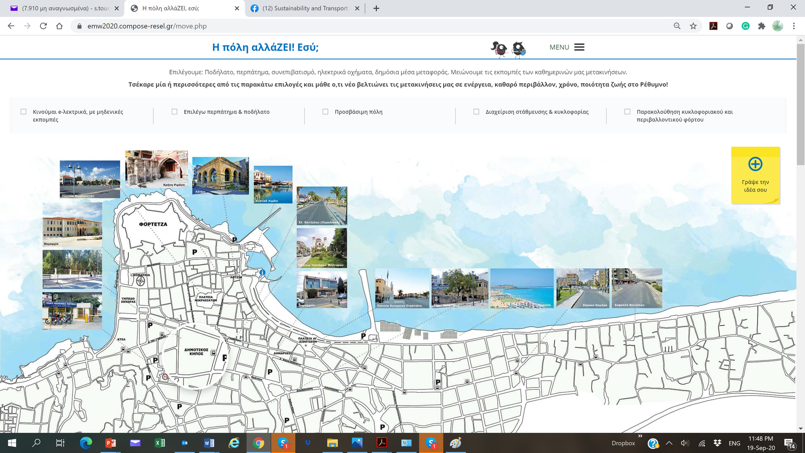Screen dimensions: 805x453
Task: Open the hamburger MENU icon
Action: [579, 47]
